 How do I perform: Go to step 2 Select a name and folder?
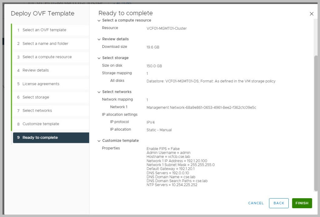pyautogui.click(x=45, y=43)
